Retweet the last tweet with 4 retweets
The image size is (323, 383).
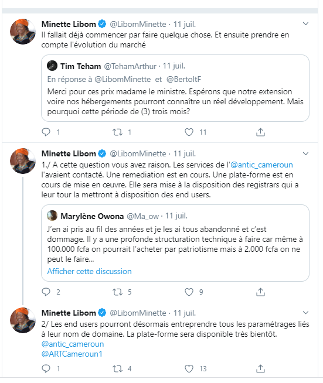point(117,368)
